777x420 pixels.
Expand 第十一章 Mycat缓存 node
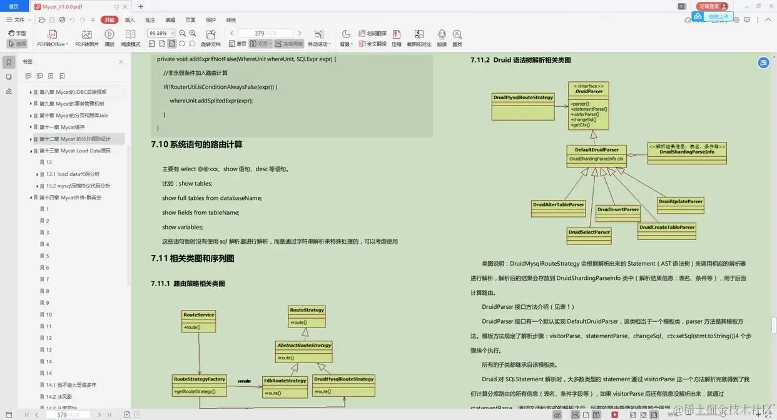31,127
